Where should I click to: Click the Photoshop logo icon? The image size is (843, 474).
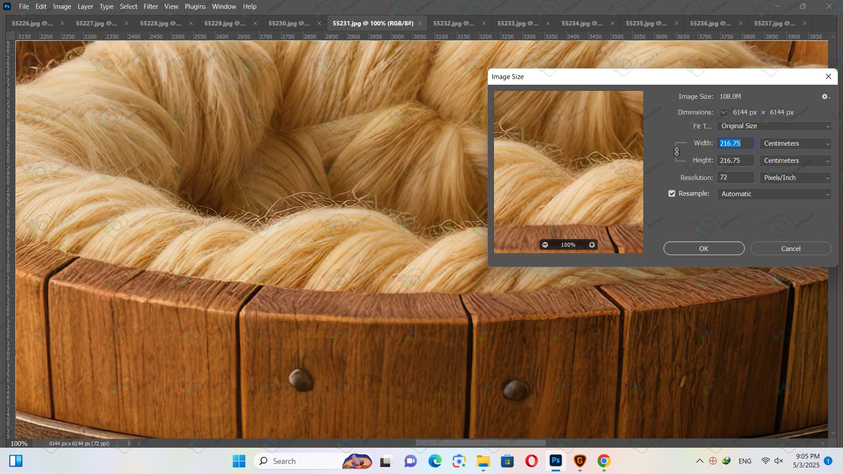7,7
